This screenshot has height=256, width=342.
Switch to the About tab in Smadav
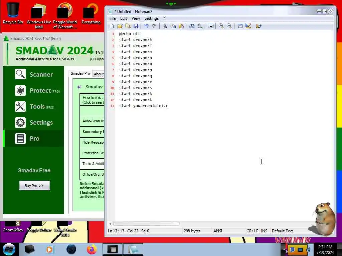pyautogui.click(x=99, y=74)
